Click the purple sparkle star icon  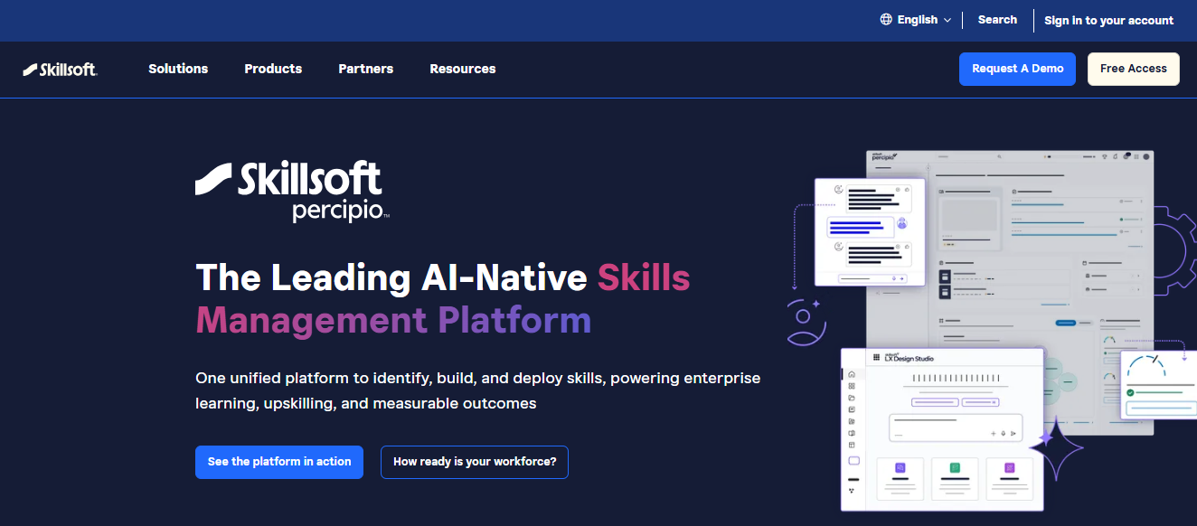tap(1055, 447)
